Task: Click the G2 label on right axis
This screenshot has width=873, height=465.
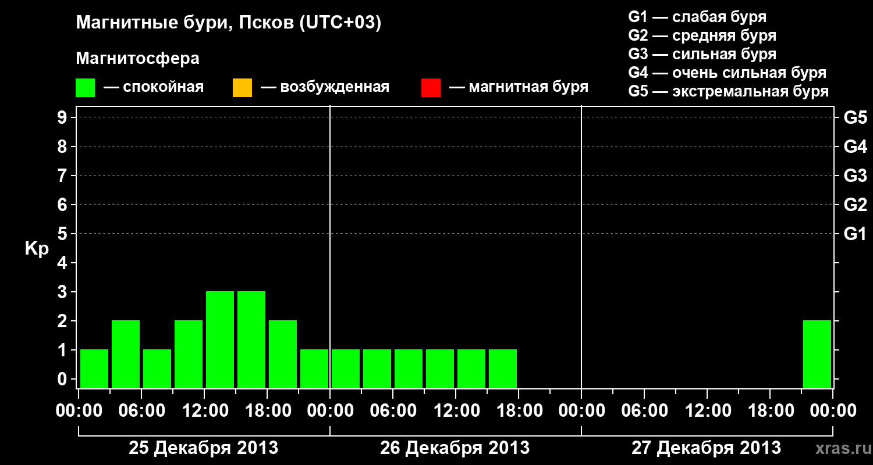Action: tap(856, 205)
